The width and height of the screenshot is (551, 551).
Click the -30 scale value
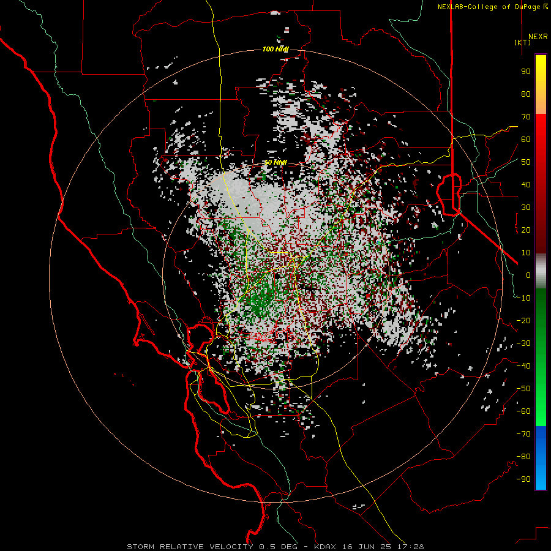click(523, 343)
